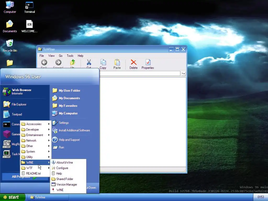Choose Configure from the WINE submenu
This screenshot has width=268, height=201.
click(68, 168)
